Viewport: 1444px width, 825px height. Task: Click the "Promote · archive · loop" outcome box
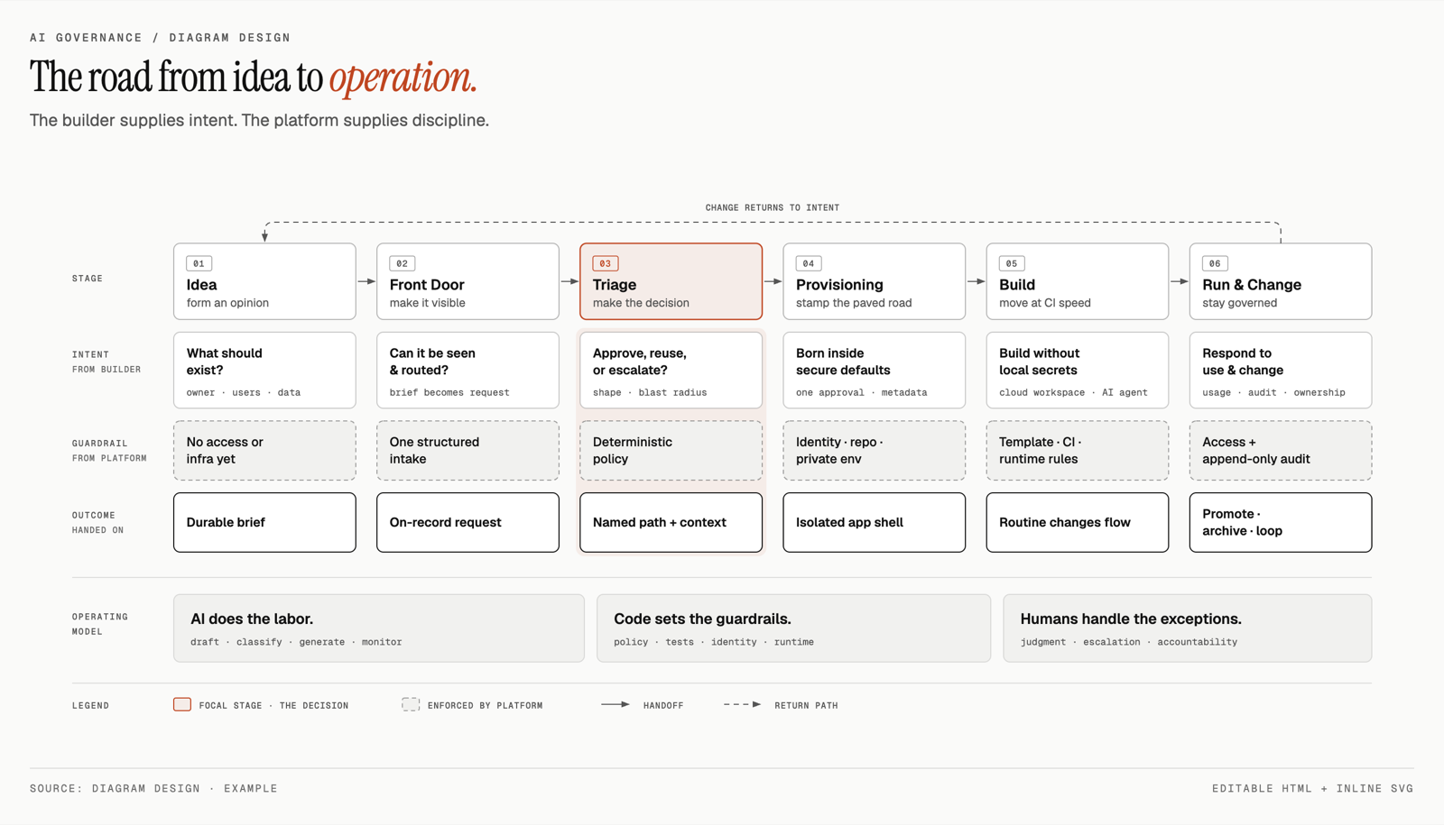pos(1280,522)
